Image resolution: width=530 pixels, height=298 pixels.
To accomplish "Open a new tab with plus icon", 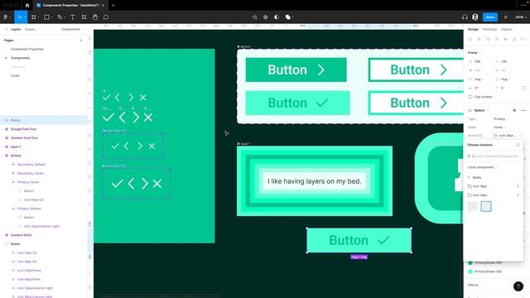I will [x=113, y=5].
